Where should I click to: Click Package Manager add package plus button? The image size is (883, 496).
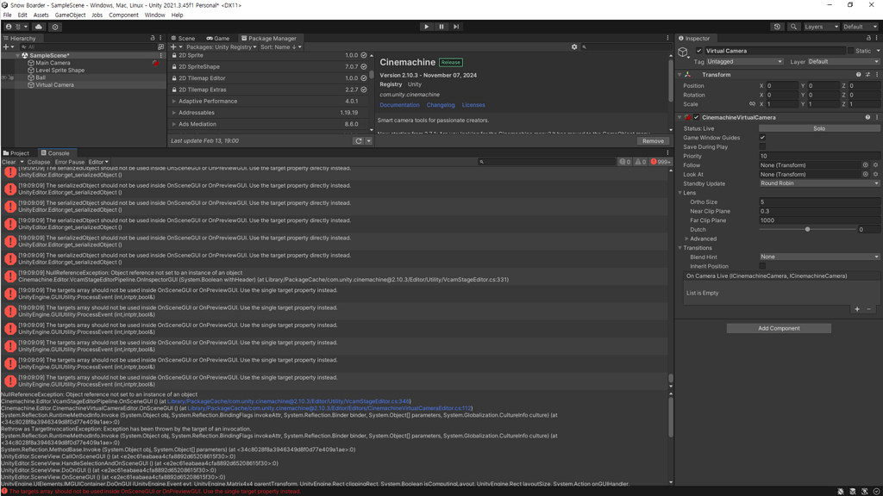point(176,47)
